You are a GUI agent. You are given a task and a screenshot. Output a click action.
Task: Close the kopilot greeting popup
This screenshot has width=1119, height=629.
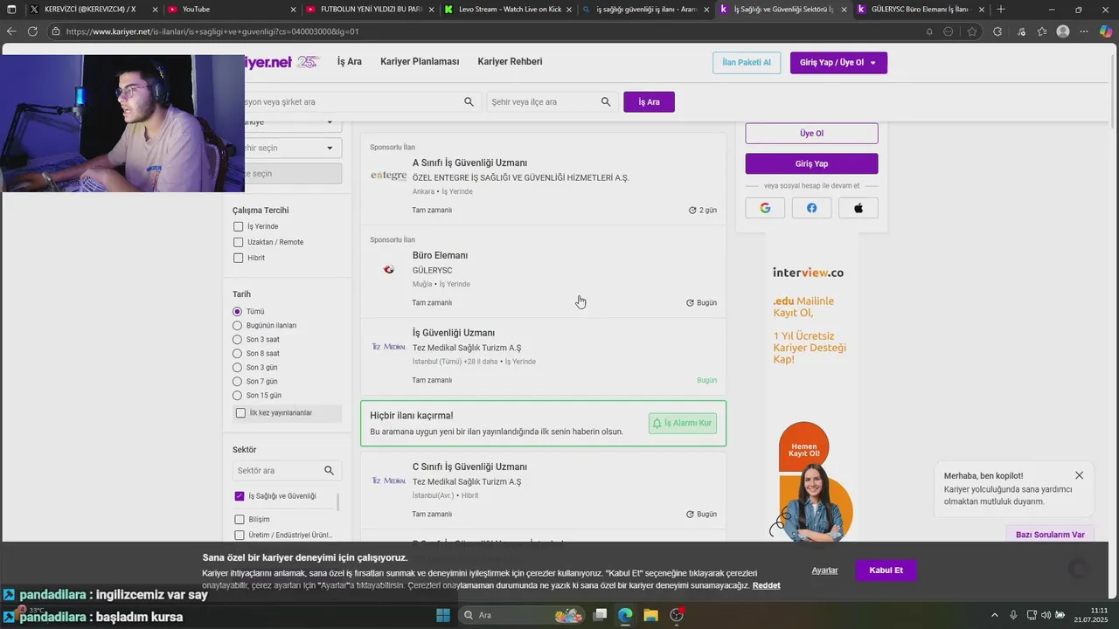tap(1079, 475)
